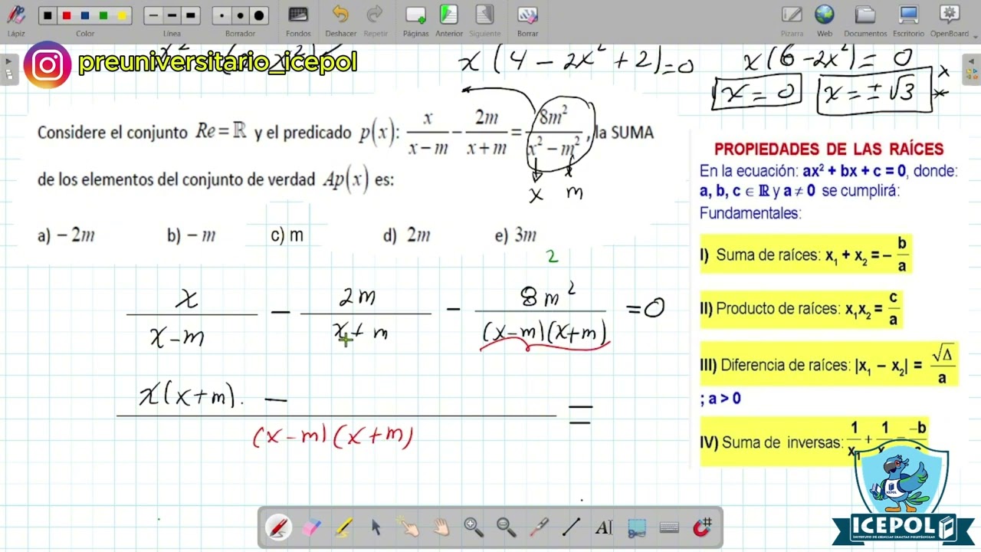Image resolution: width=981 pixels, height=552 pixels.
Task: Click answer option c) m
Action: pos(287,236)
